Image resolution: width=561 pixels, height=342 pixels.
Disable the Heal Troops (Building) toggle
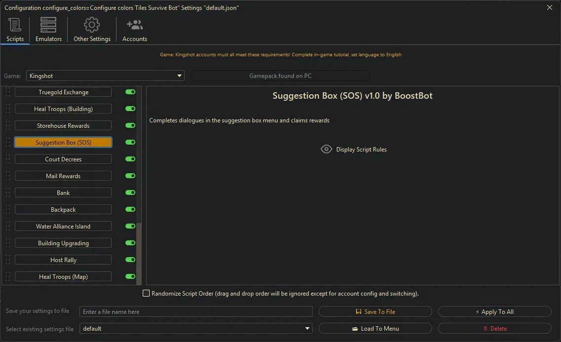pyautogui.click(x=129, y=109)
